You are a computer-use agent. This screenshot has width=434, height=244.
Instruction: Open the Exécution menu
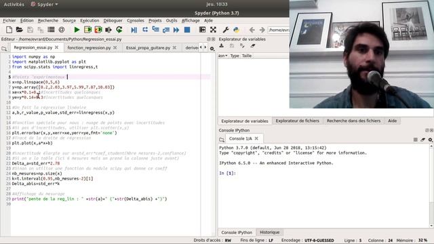[90, 20]
